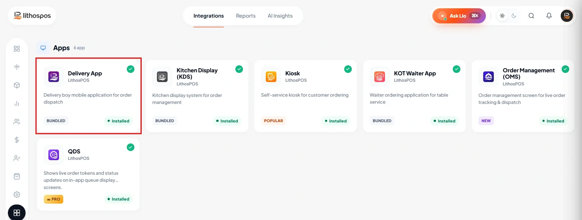The width and height of the screenshot is (582, 220).
Task: Click the QDS green checkmark
Action: (130, 147)
